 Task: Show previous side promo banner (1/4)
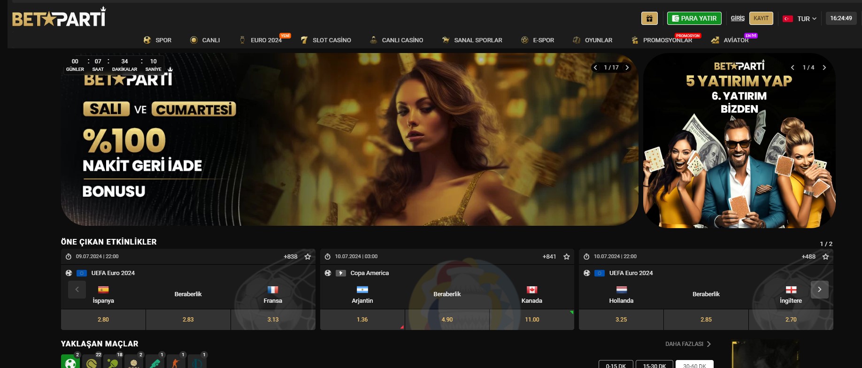pyautogui.click(x=793, y=68)
